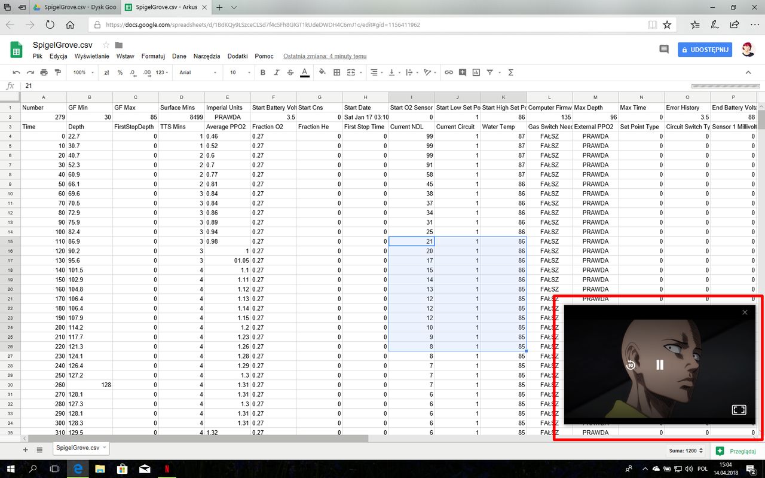
Task: Toggle italic formatting
Action: (277, 72)
